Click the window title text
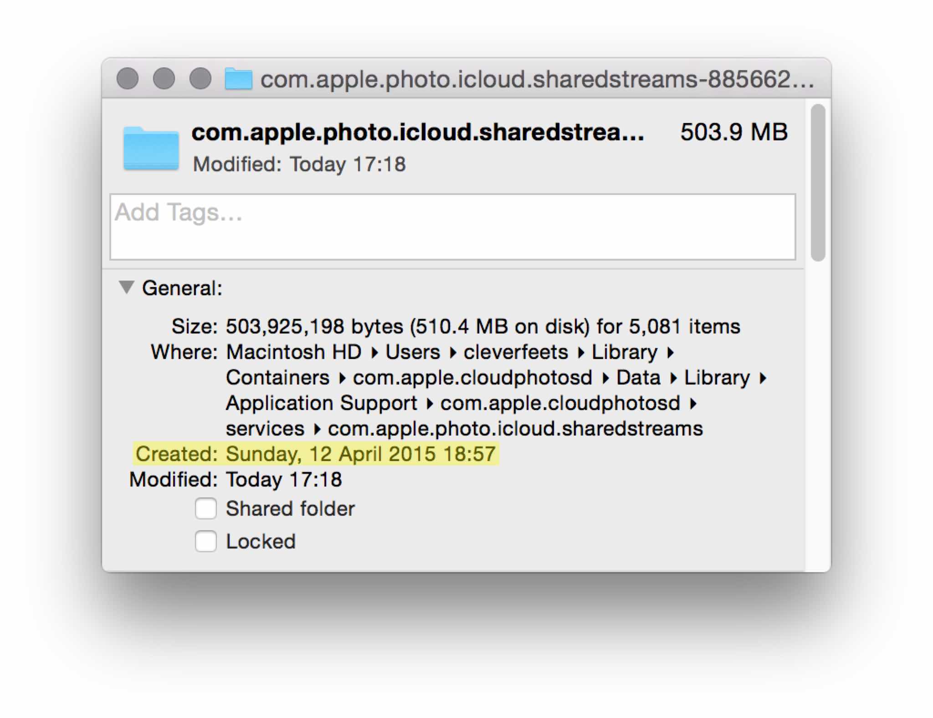Viewport: 933px width, 718px height. click(537, 79)
